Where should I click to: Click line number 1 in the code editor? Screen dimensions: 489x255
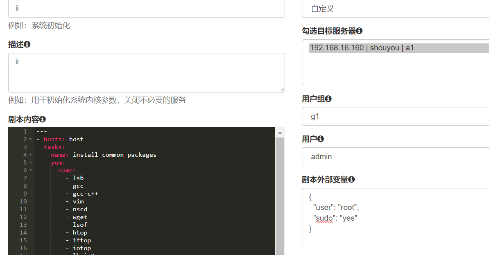(x=25, y=131)
